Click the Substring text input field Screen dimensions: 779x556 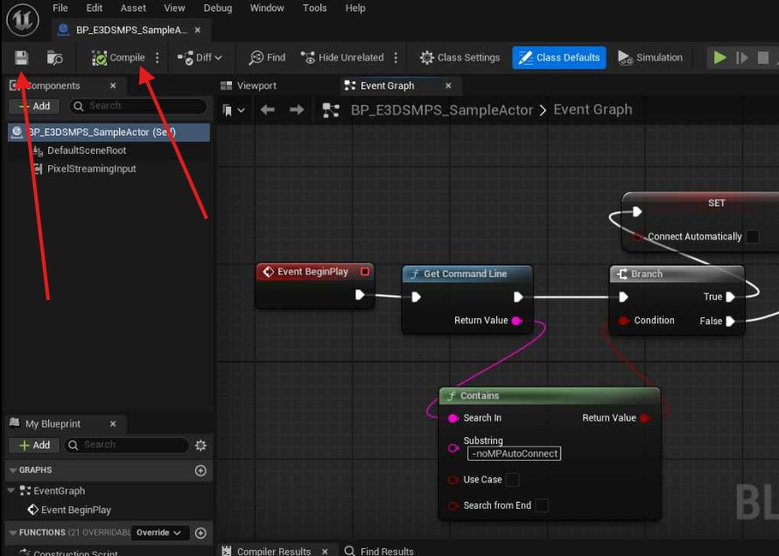(x=514, y=454)
